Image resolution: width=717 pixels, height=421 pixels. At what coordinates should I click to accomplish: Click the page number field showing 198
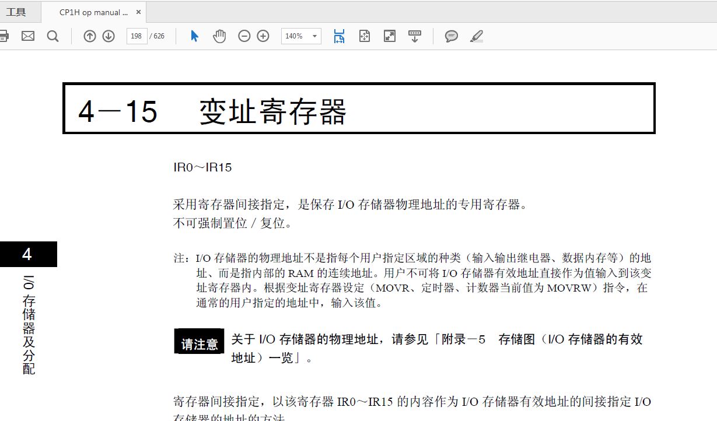137,36
